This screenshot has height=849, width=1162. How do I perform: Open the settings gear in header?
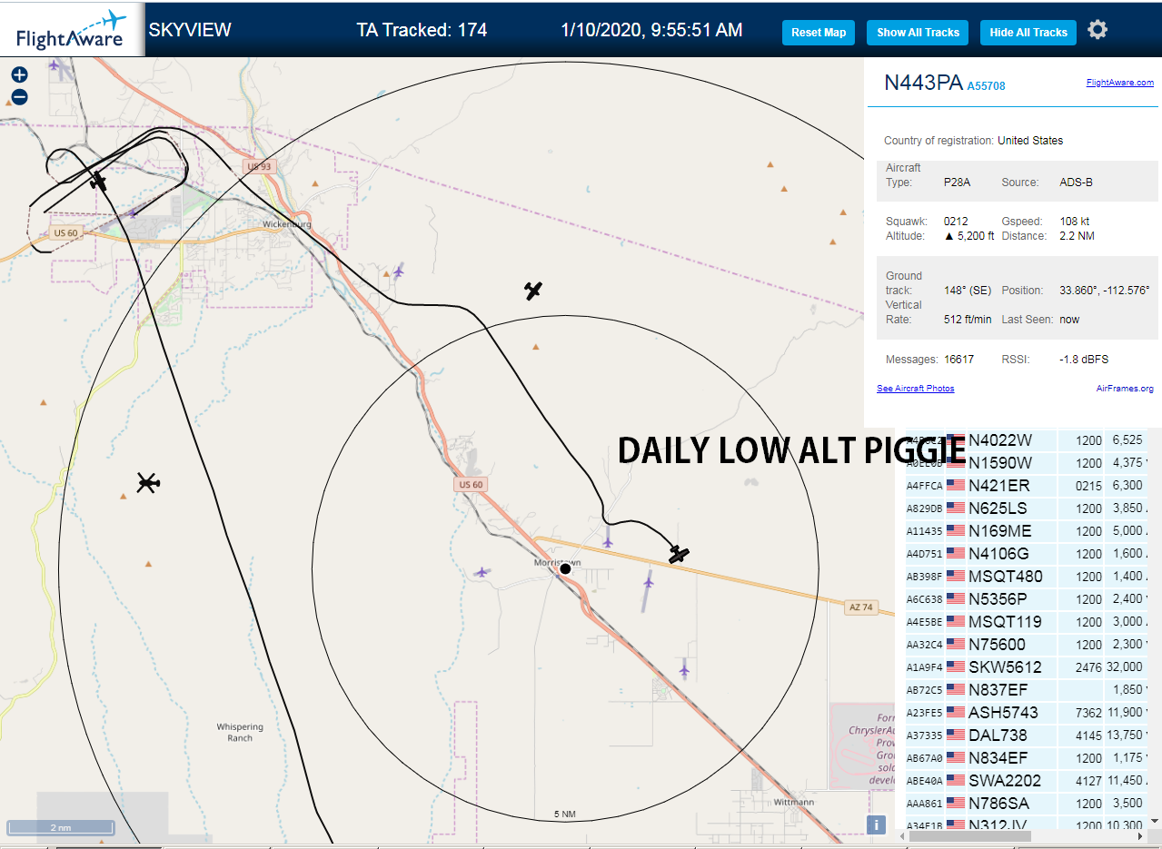click(1097, 30)
